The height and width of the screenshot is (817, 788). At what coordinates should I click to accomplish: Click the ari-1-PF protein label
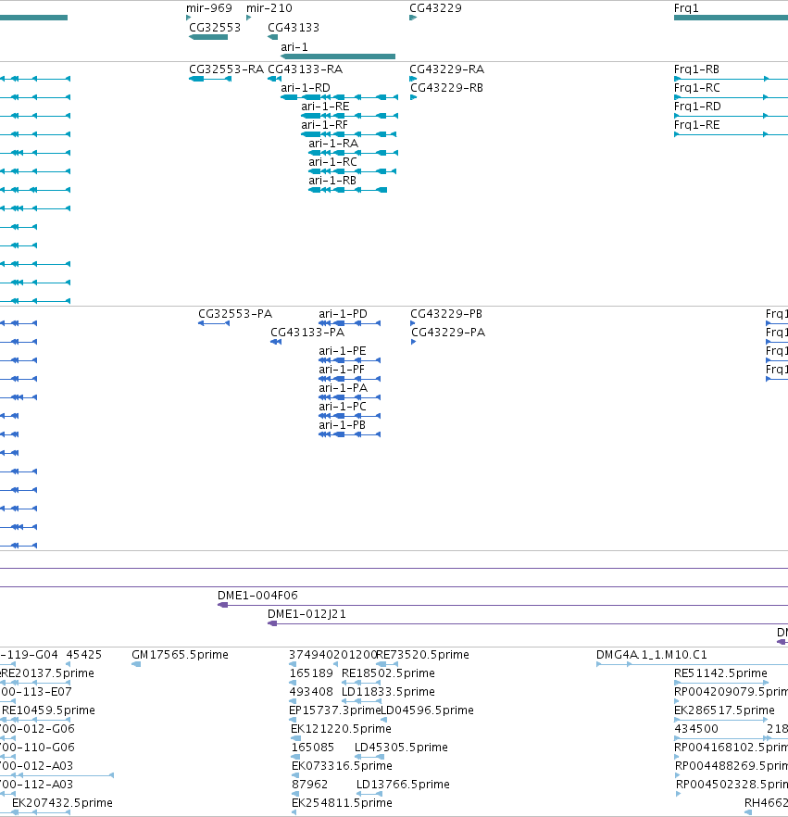[342, 370]
